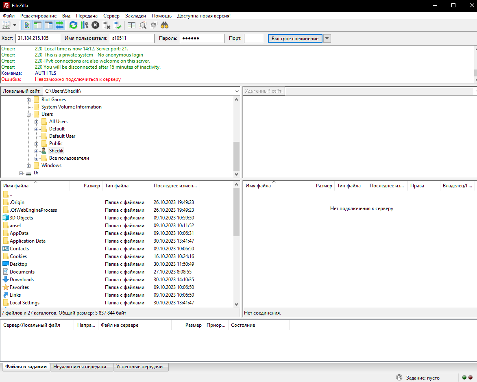Toggle the message log display

pyautogui.click(x=27, y=25)
